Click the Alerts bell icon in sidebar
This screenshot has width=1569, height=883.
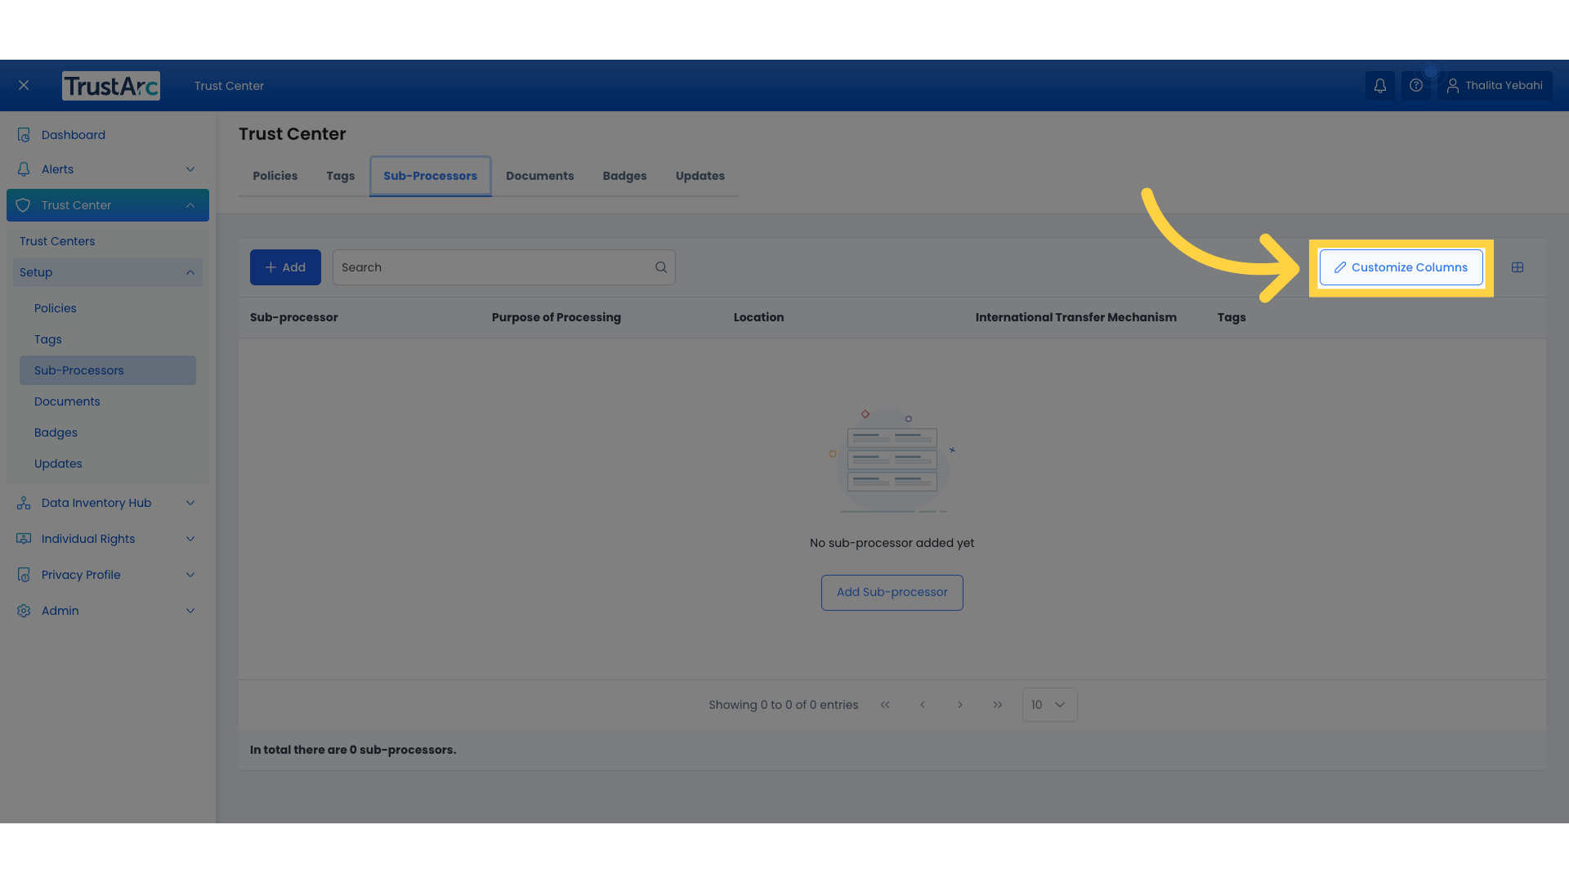pos(24,169)
